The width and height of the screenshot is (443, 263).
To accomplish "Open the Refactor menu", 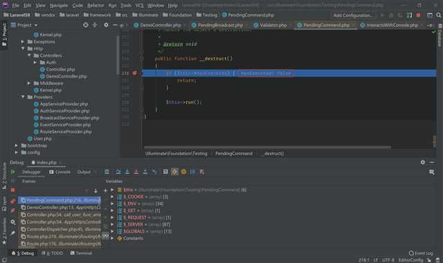I will 96,6.
